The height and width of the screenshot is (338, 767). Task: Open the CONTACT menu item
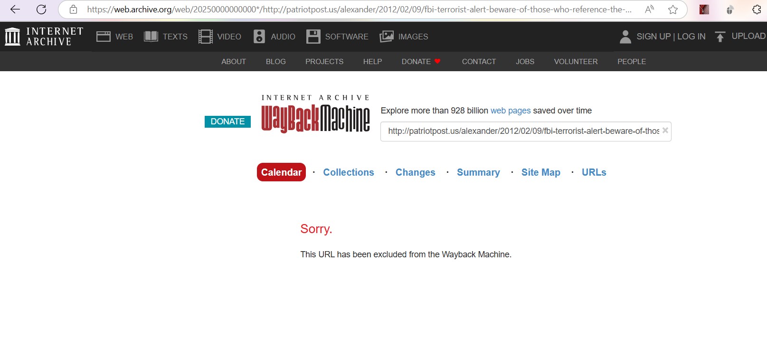point(479,62)
